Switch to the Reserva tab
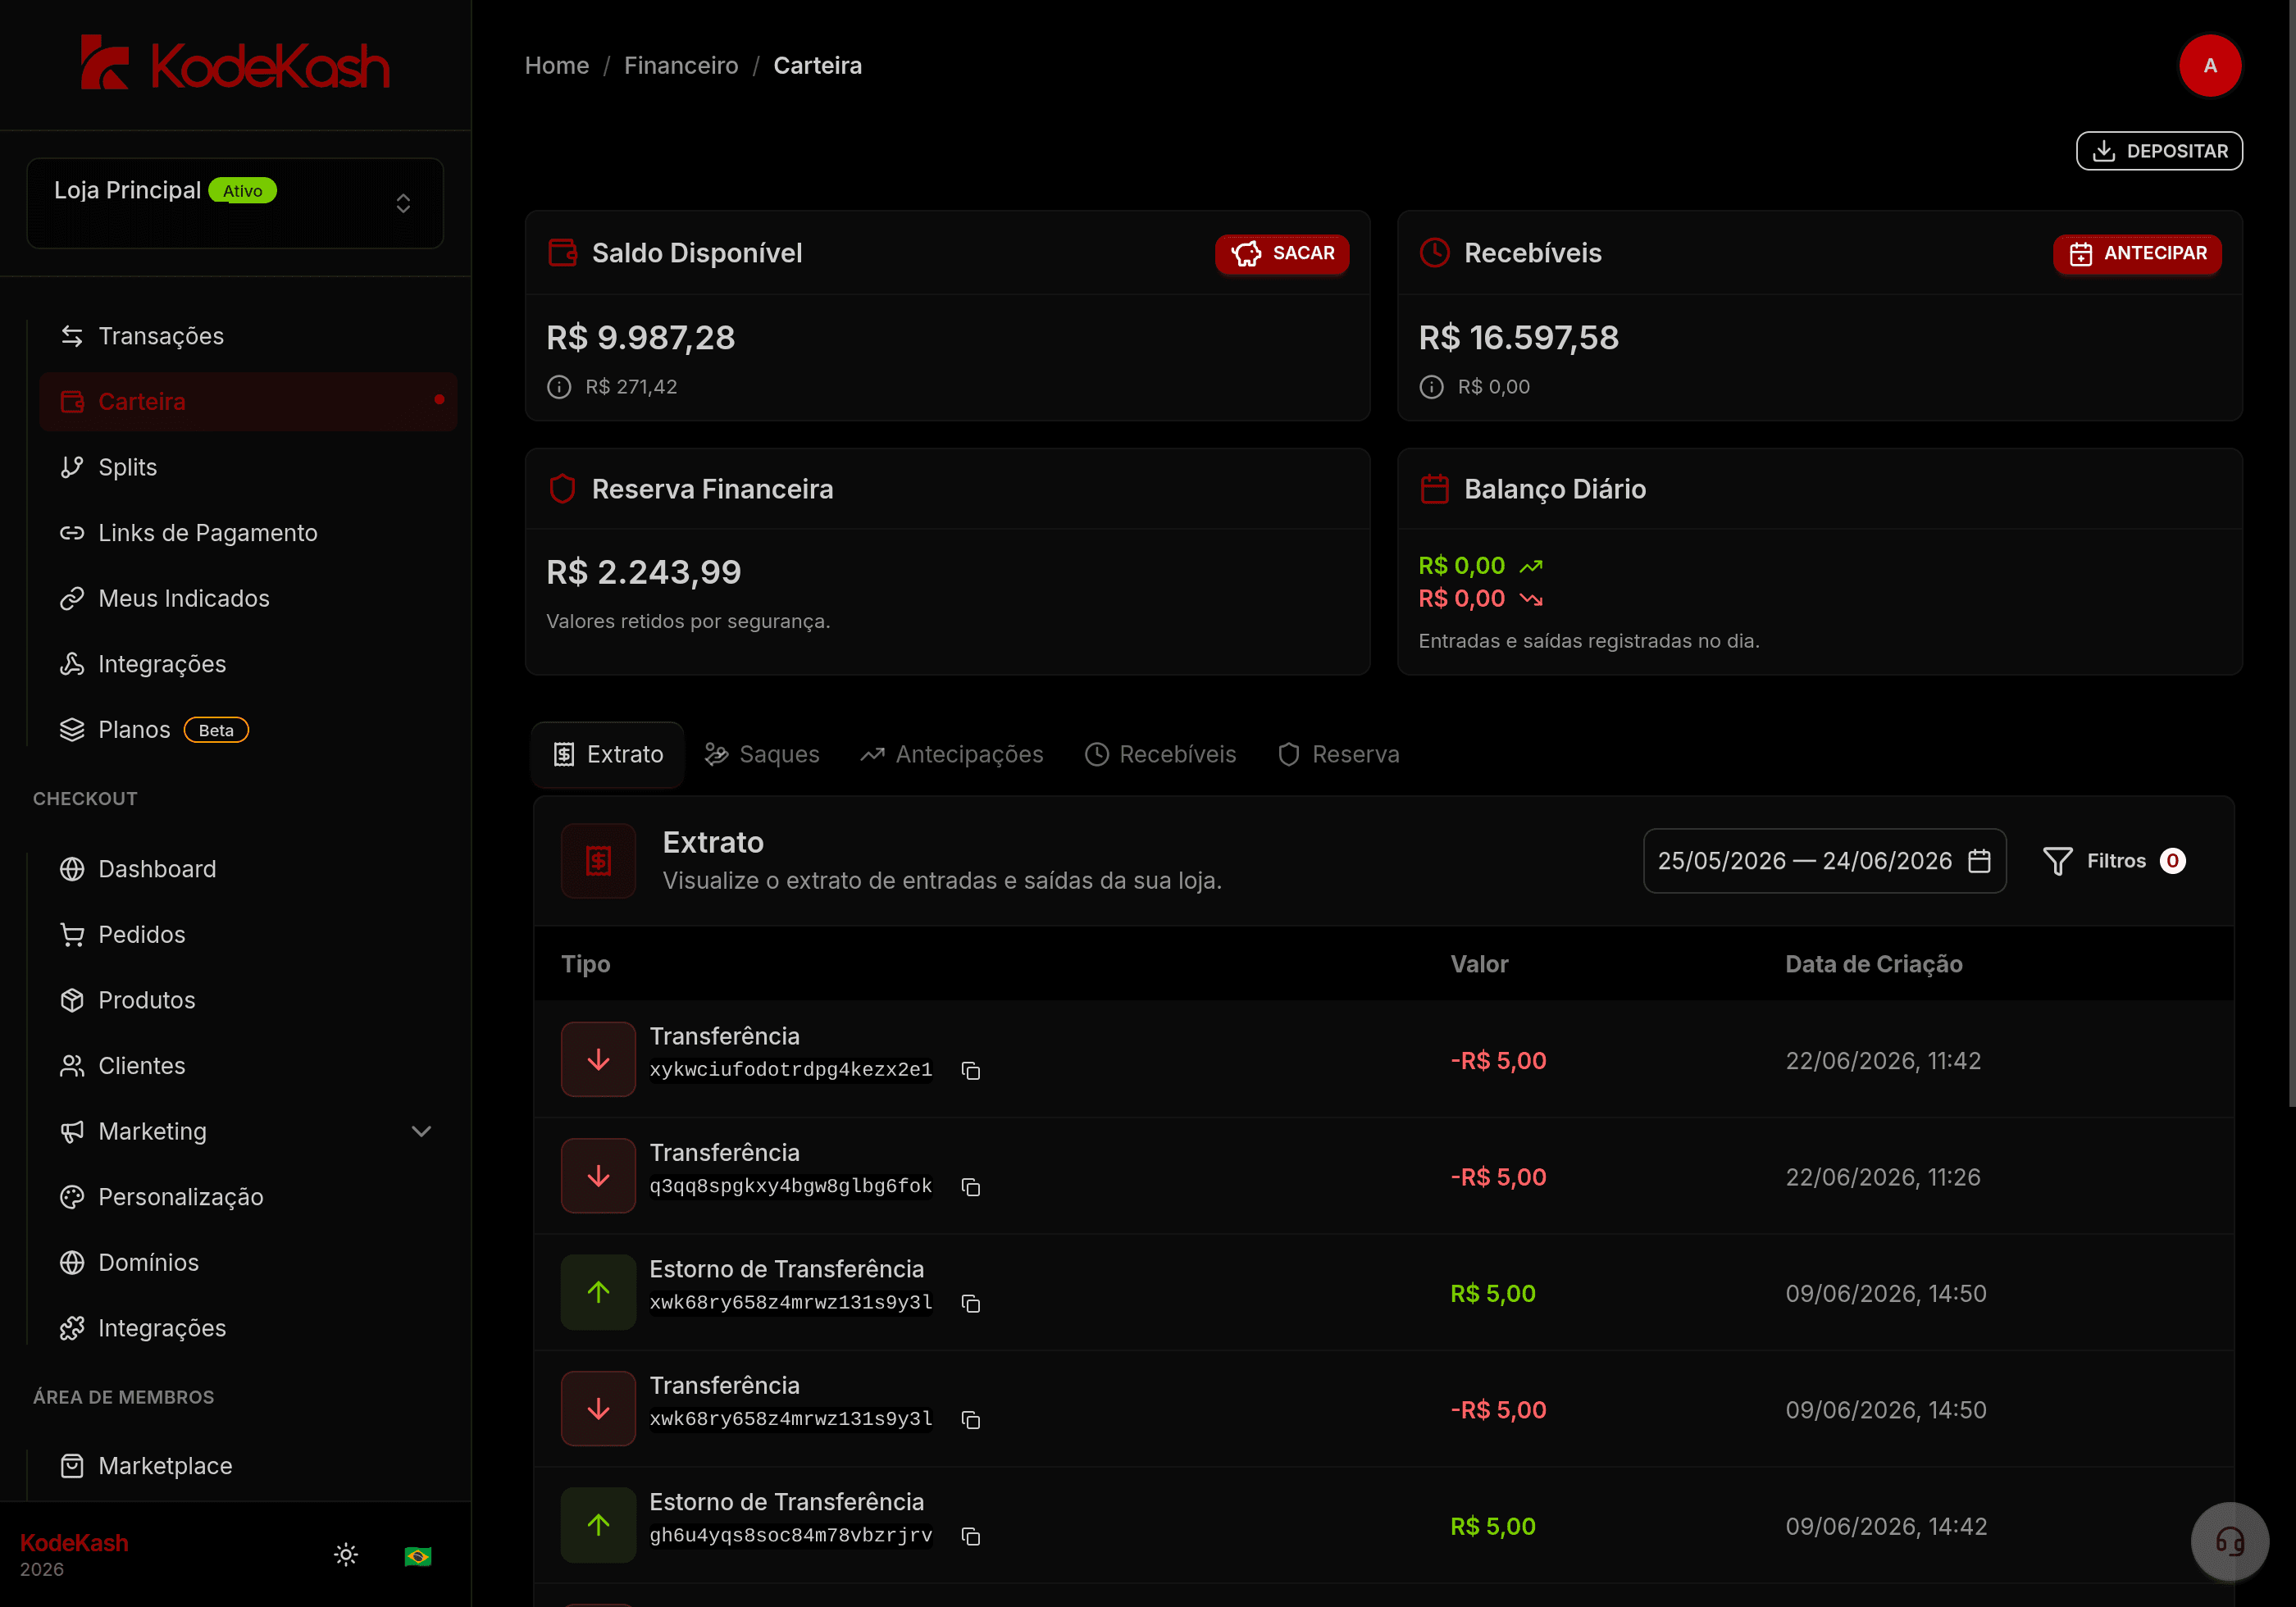Viewport: 2296px width, 1607px height. click(x=1339, y=754)
